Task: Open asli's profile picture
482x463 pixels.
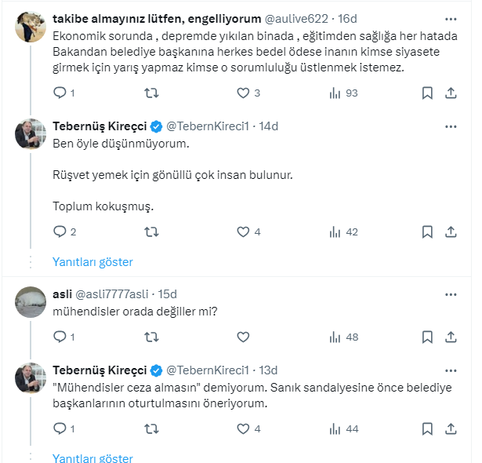Action: pyautogui.click(x=31, y=302)
